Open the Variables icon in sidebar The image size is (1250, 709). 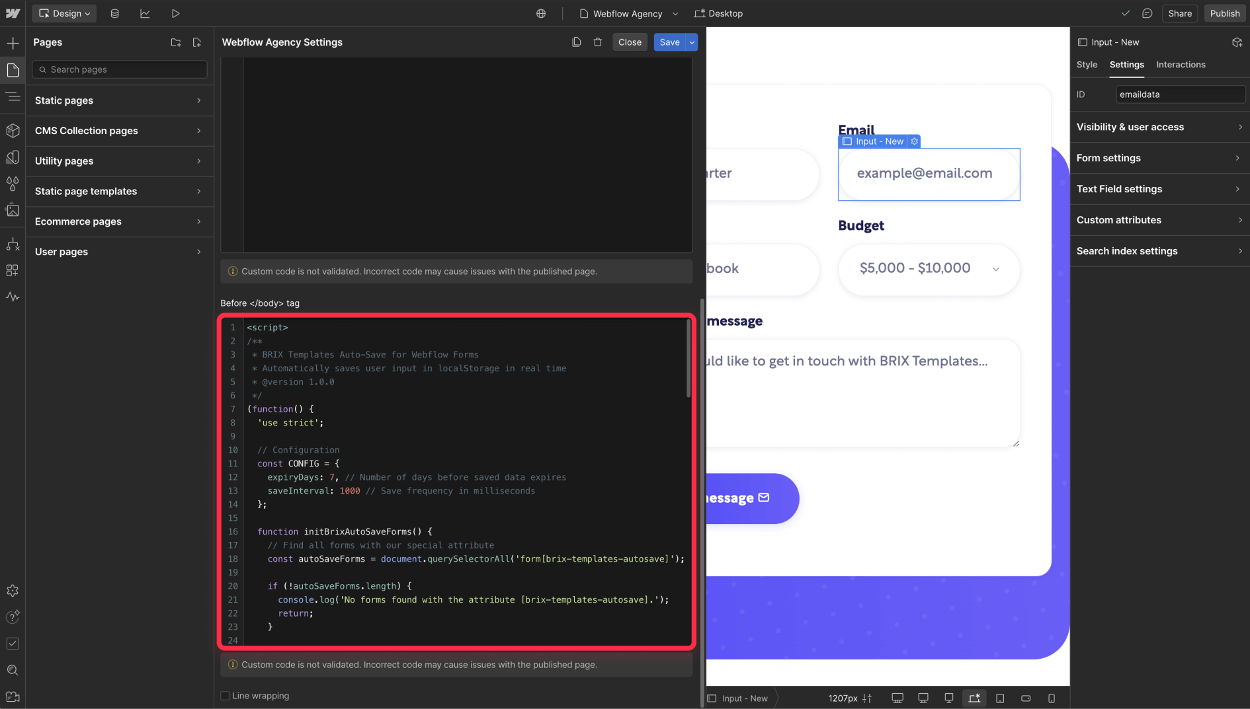click(x=13, y=157)
